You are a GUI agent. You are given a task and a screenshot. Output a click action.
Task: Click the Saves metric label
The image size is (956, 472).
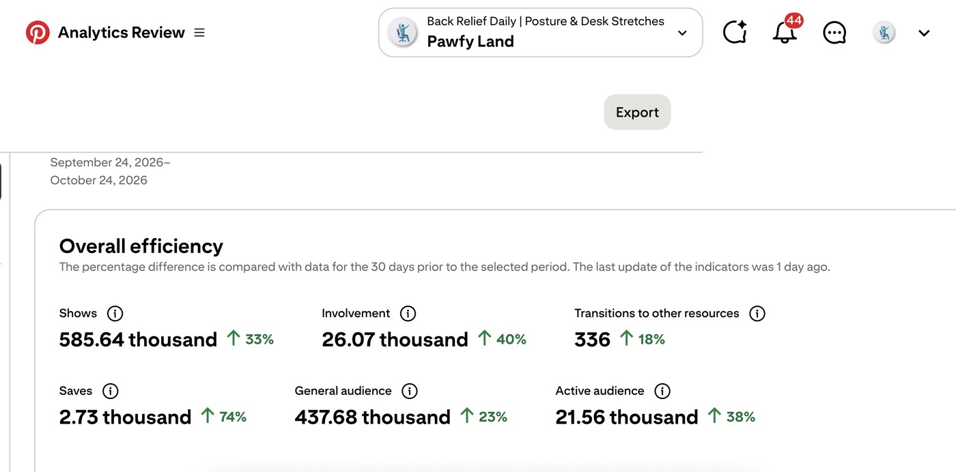(x=76, y=392)
